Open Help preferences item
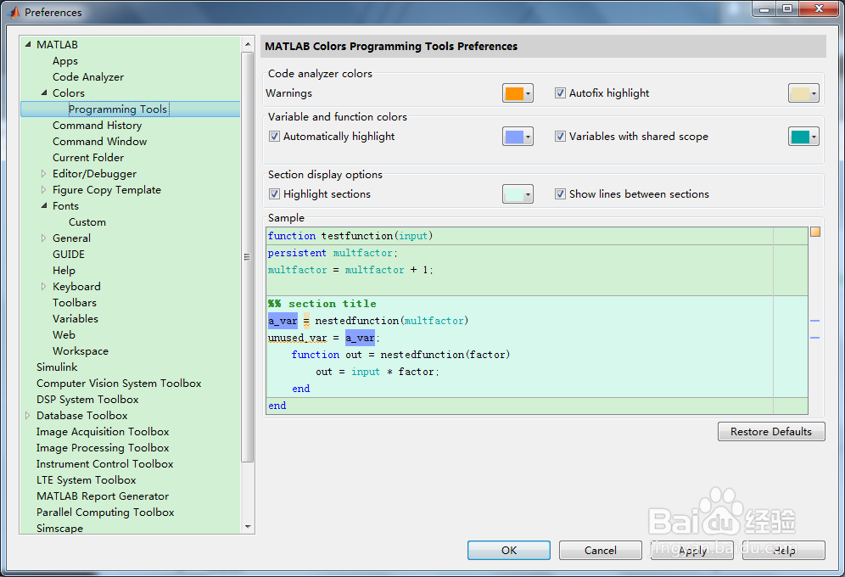This screenshot has height=577, width=845. click(x=64, y=271)
